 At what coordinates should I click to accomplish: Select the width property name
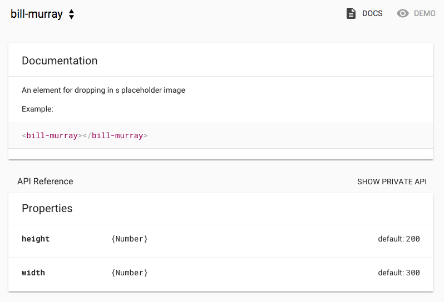(33, 273)
